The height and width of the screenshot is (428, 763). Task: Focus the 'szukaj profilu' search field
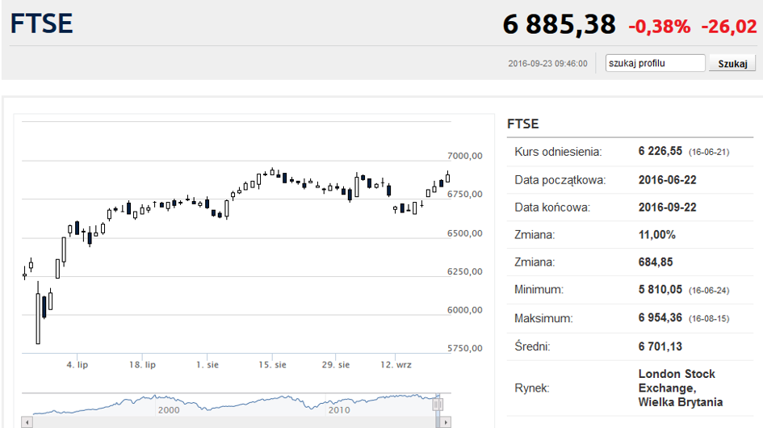point(655,63)
